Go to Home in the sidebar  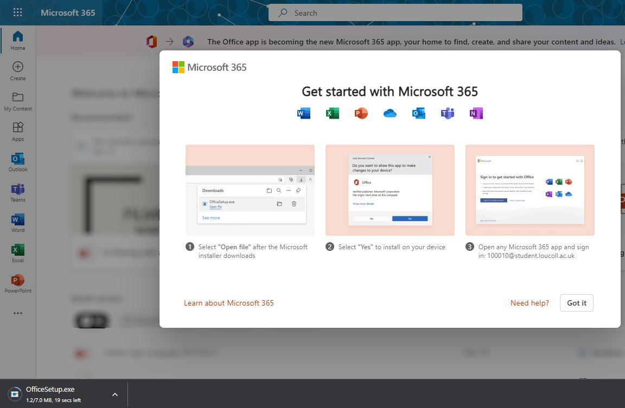point(18,41)
